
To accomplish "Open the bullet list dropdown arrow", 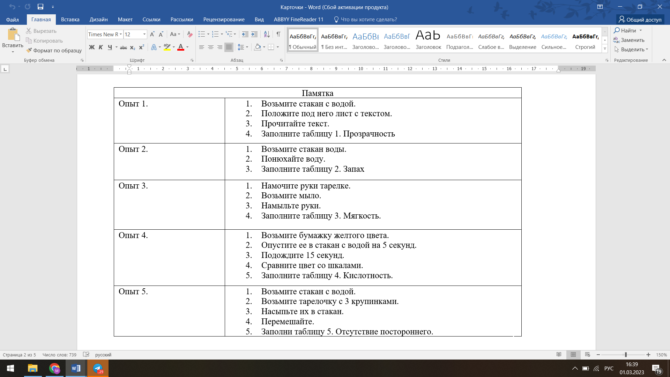I will pyautogui.click(x=208, y=34).
